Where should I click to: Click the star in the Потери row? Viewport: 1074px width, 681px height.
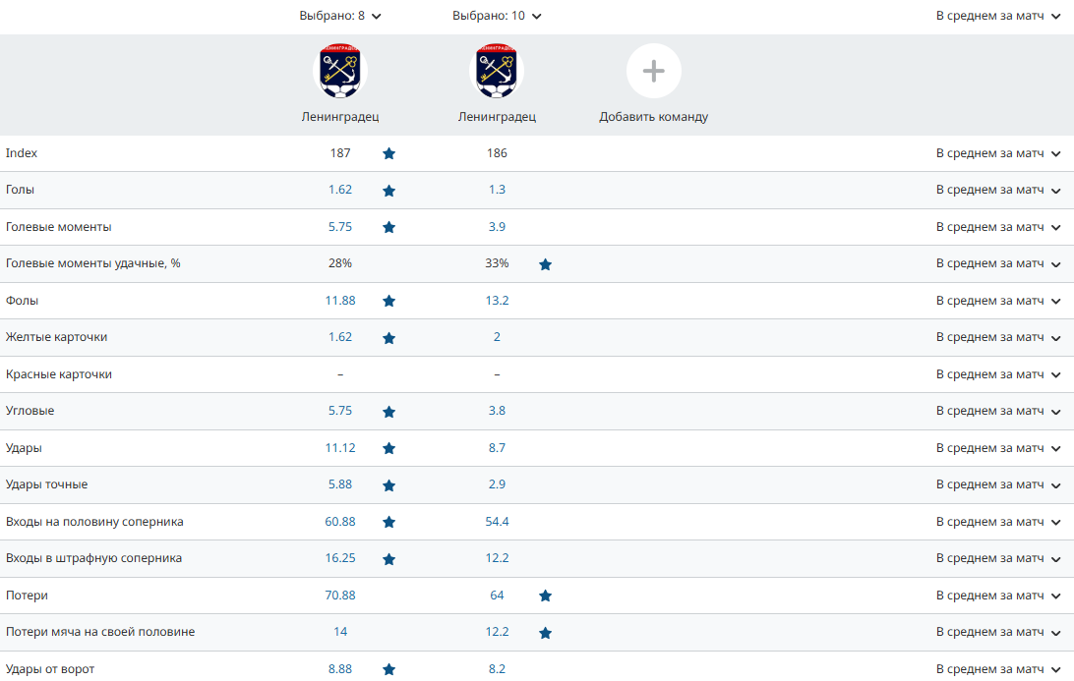[545, 596]
